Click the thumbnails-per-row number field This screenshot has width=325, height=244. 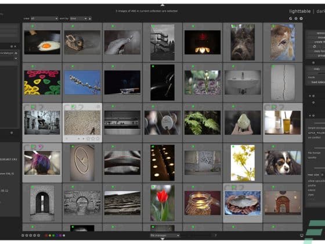pos(216,235)
